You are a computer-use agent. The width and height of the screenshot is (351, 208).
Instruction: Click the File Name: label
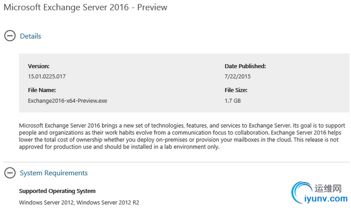tap(42, 90)
